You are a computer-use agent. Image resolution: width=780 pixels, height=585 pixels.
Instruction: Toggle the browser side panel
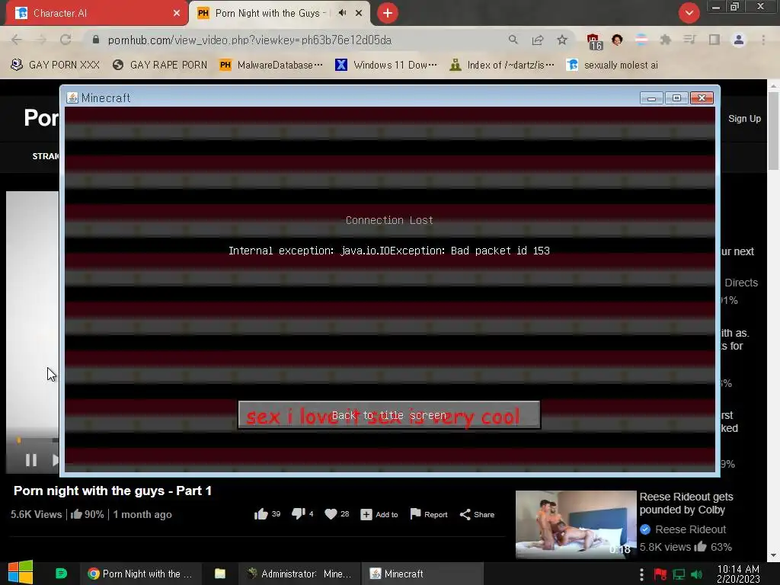point(714,40)
